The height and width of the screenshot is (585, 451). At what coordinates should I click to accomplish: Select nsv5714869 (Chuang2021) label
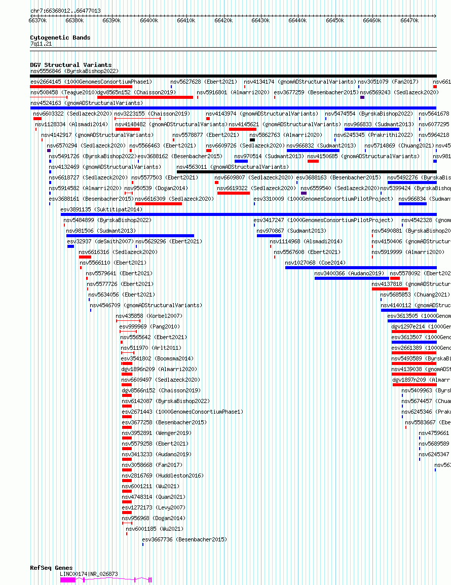coord(399,145)
